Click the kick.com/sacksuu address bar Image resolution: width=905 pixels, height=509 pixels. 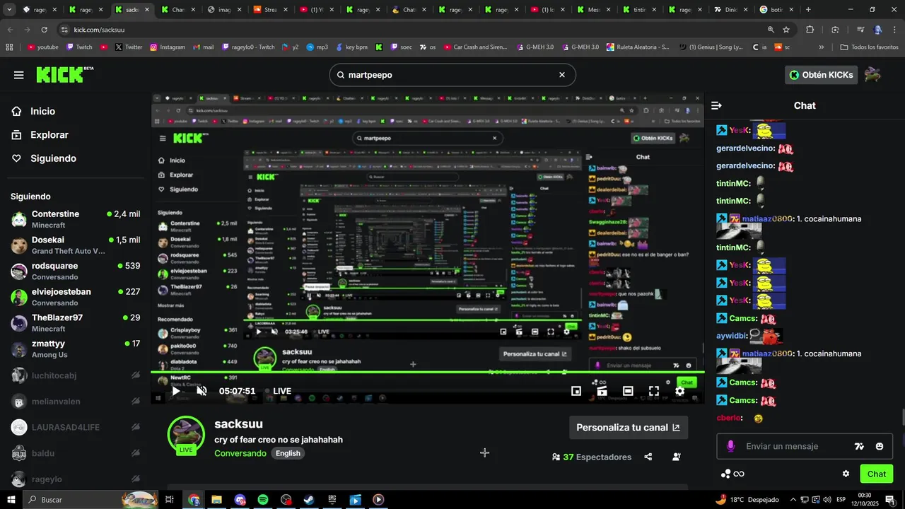pos(410,30)
